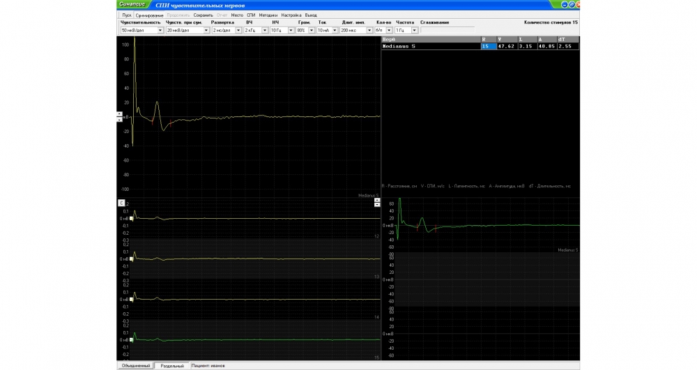The height and width of the screenshot is (370, 697).
Task: Select the square marker of trace 15
Action: 131,339
